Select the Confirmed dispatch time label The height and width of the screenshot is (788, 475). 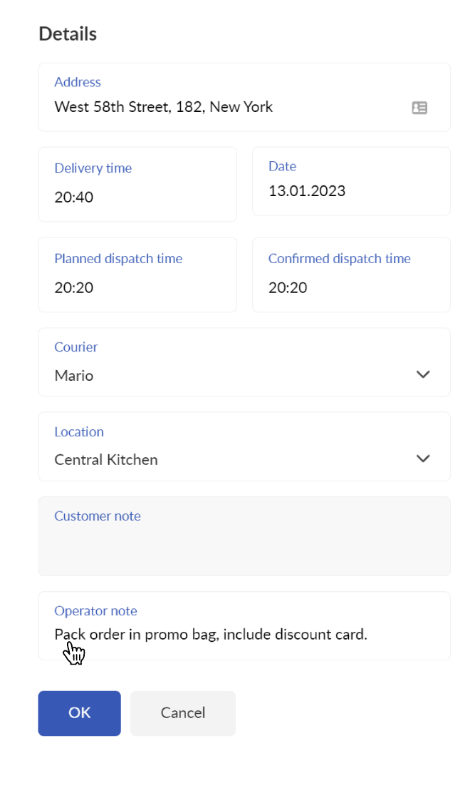(340, 258)
